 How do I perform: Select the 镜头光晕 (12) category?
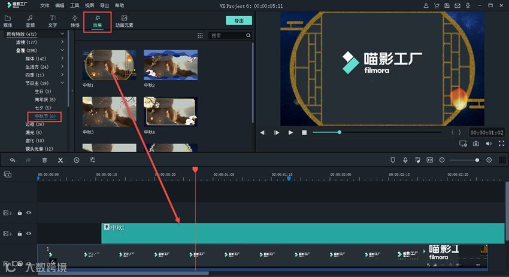pyautogui.click(x=39, y=148)
